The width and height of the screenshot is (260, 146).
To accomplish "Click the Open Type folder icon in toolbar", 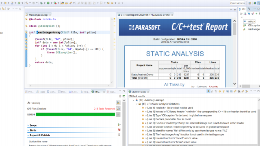I will (x=63, y=3).
